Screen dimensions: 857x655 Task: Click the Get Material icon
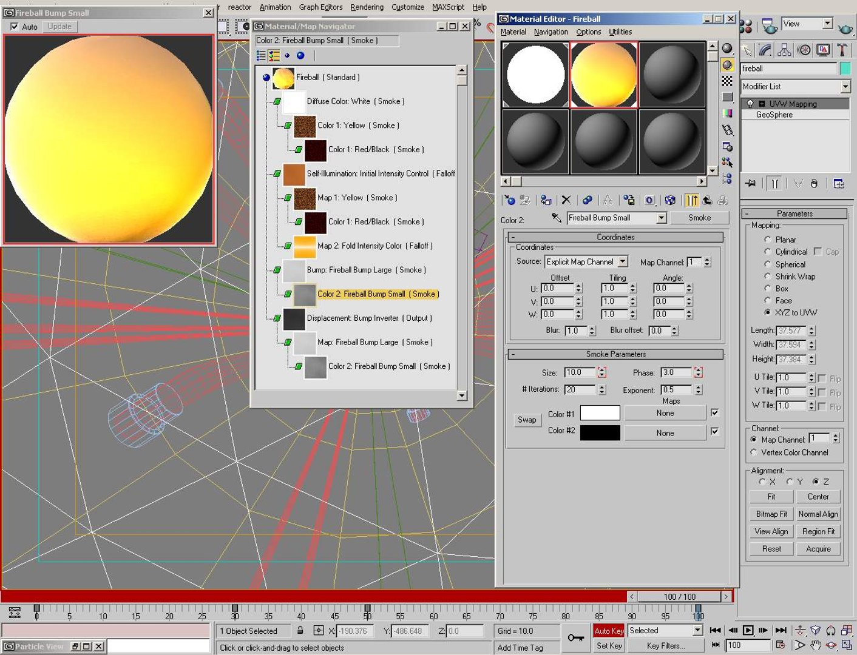[x=509, y=200]
